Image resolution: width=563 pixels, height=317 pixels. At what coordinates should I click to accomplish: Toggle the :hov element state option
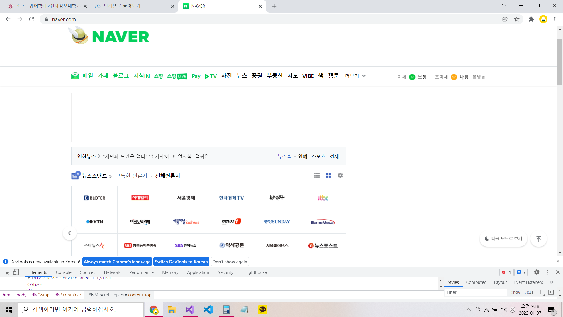click(515, 292)
